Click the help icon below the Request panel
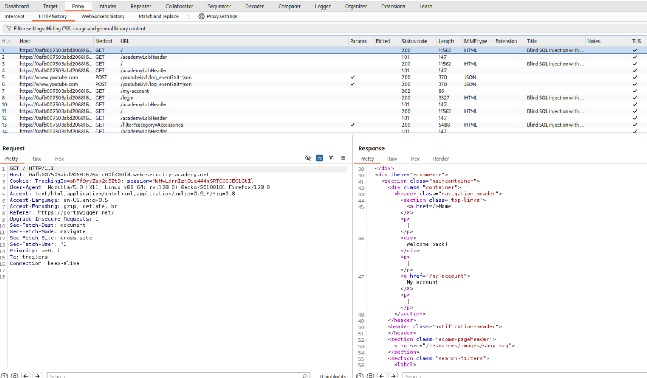 click(4, 375)
